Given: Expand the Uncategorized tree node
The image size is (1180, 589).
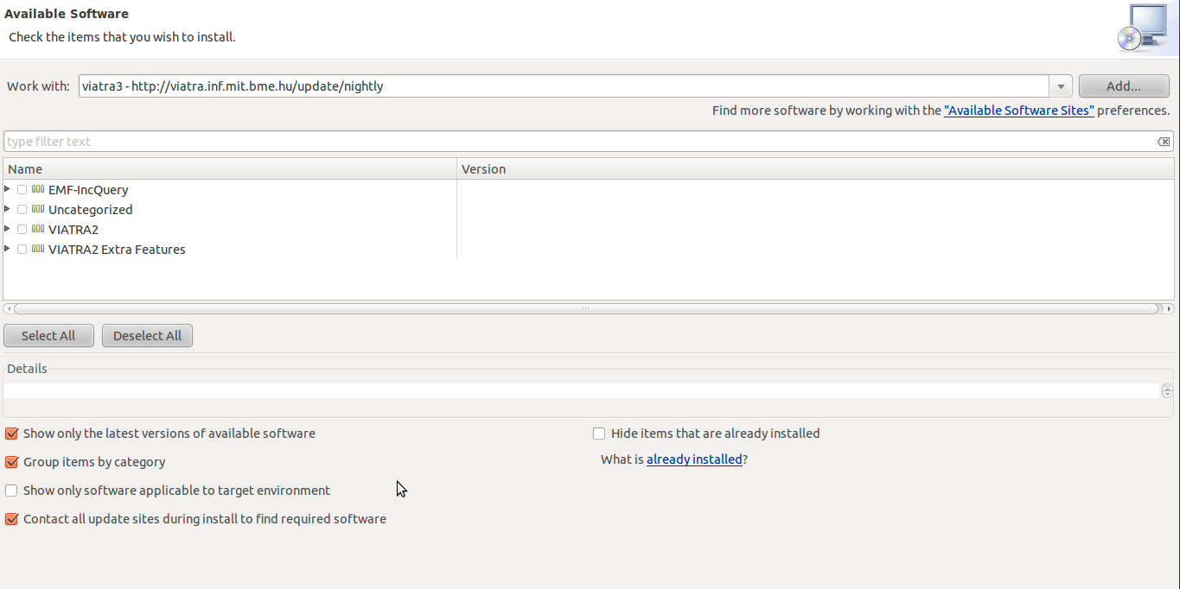Looking at the screenshot, I should (8, 209).
